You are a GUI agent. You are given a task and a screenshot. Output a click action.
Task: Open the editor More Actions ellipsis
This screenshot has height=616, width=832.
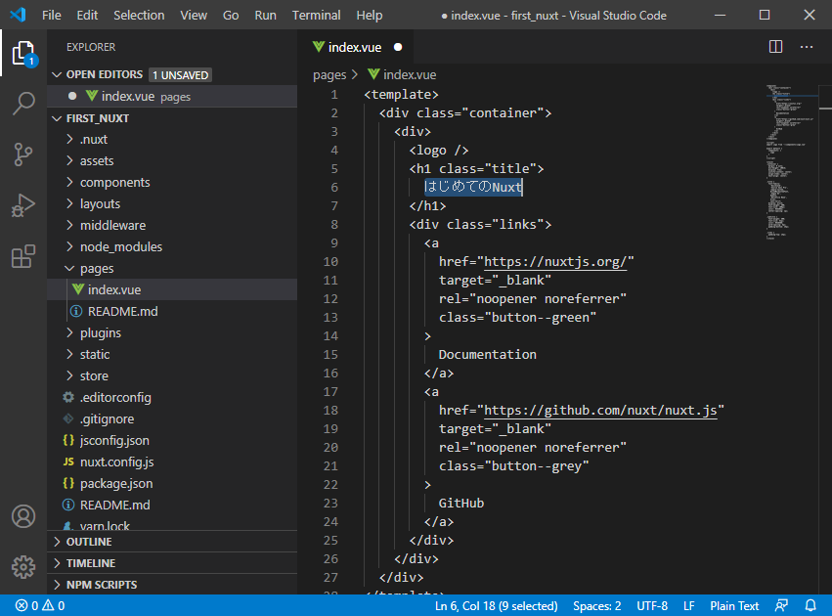tap(807, 47)
